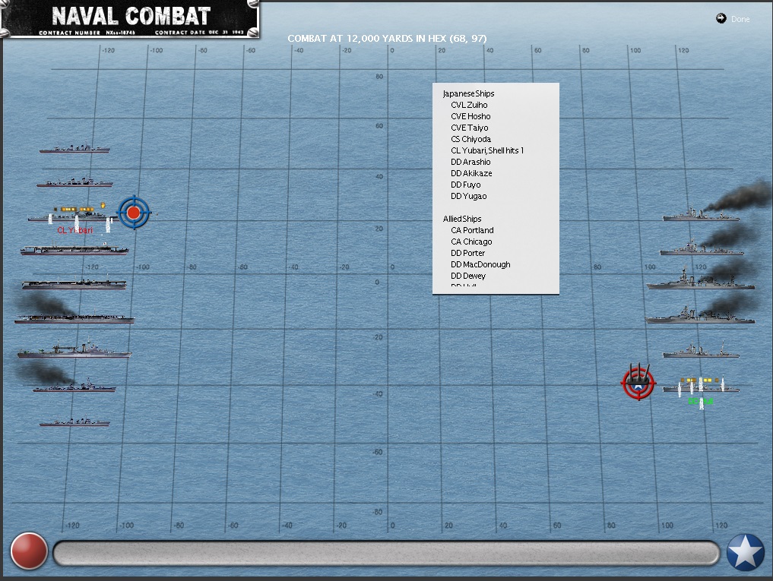
Task: Select the Japanese seaplane tender with cranes
Action: click(74, 349)
